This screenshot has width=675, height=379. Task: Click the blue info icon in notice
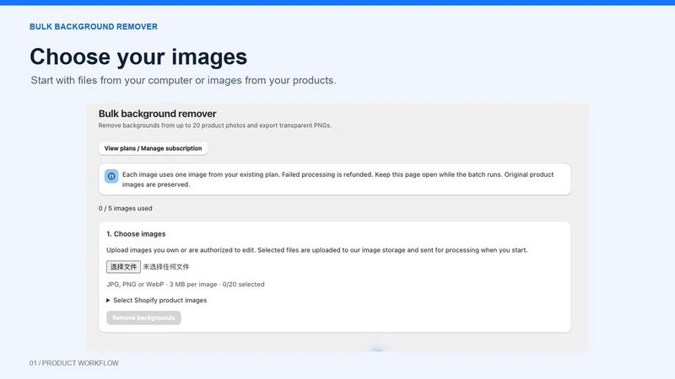111,176
